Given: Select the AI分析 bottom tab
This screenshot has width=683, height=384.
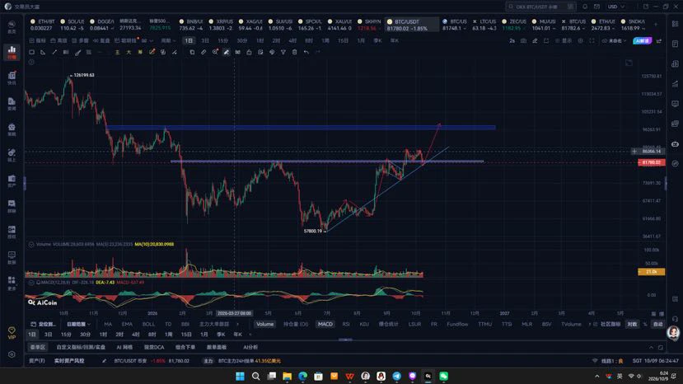Looking at the screenshot, I should (250, 348).
